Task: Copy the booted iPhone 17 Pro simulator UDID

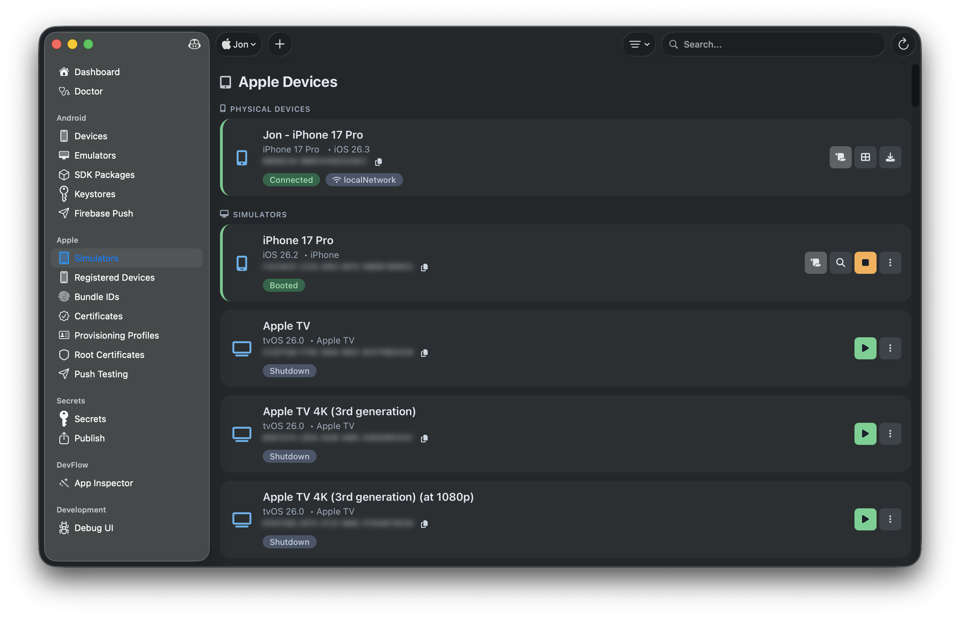Action: [x=424, y=267]
